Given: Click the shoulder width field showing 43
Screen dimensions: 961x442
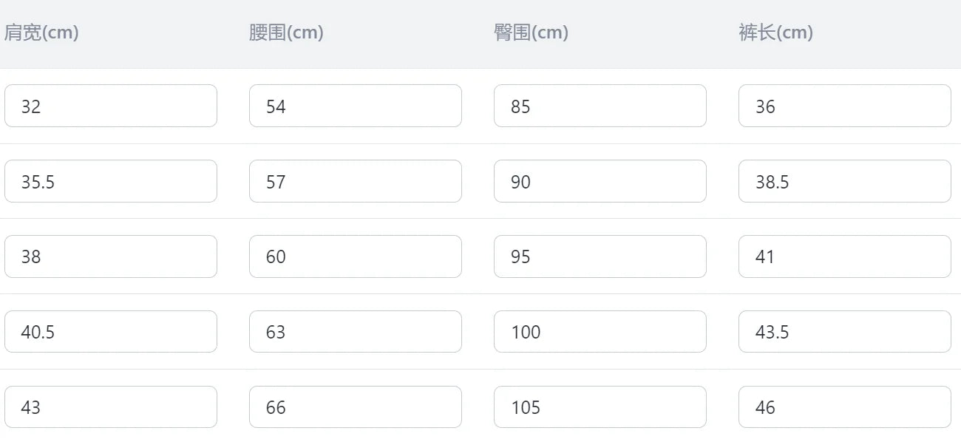Looking at the screenshot, I should point(111,407).
